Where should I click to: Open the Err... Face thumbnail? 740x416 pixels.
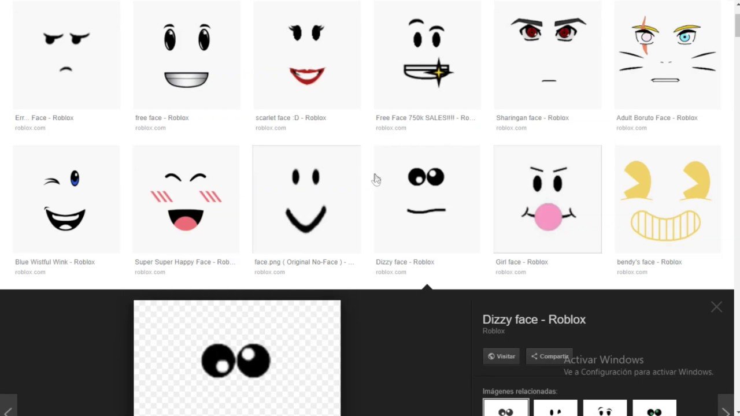click(x=66, y=55)
